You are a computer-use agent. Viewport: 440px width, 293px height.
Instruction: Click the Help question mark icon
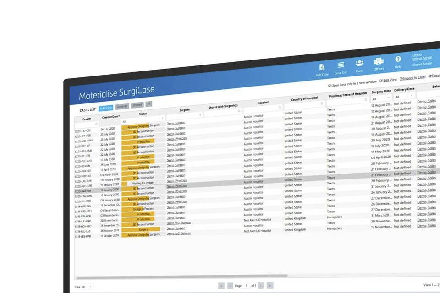tap(398, 59)
